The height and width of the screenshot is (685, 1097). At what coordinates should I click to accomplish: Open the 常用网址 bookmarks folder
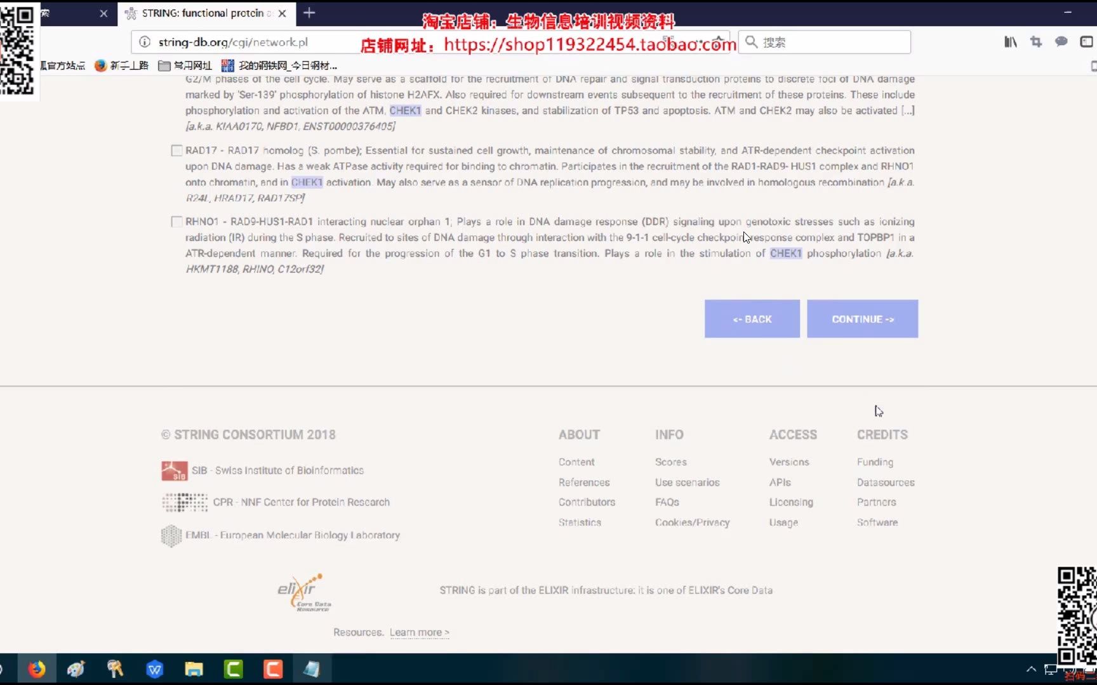point(185,65)
